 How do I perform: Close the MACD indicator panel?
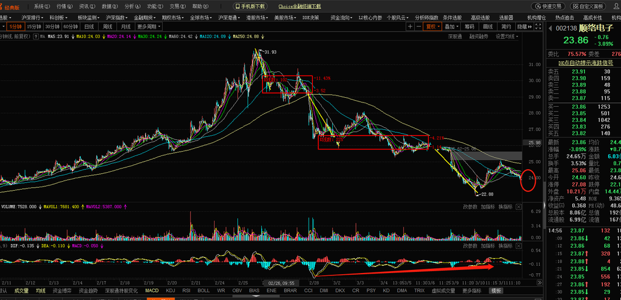click(x=518, y=246)
